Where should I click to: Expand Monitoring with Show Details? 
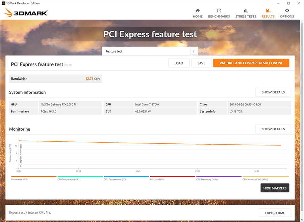[x=273, y=129]
